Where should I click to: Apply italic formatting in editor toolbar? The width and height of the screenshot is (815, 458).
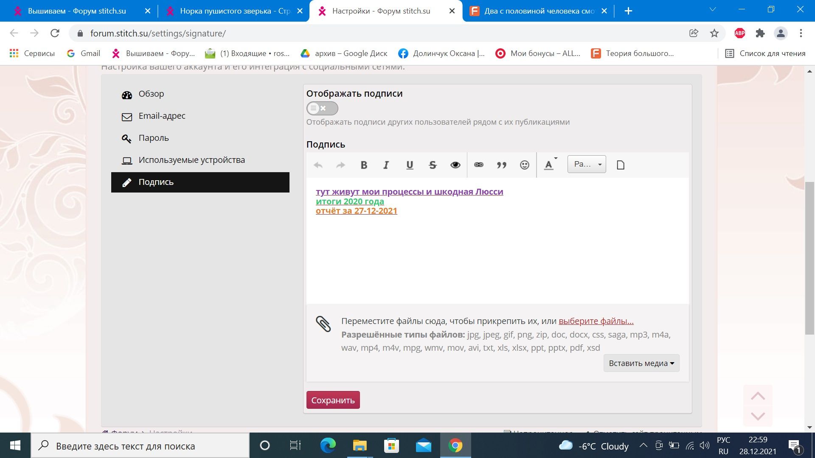(386, 165)
